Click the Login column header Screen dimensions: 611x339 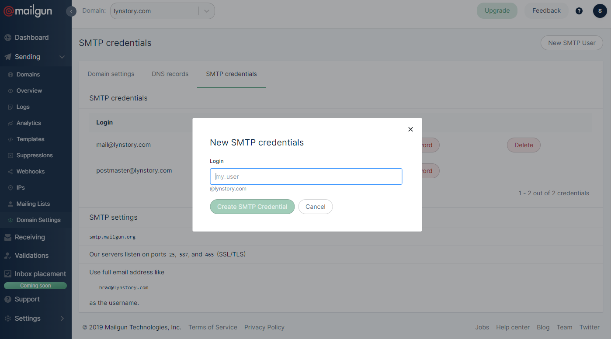point(104,122)
